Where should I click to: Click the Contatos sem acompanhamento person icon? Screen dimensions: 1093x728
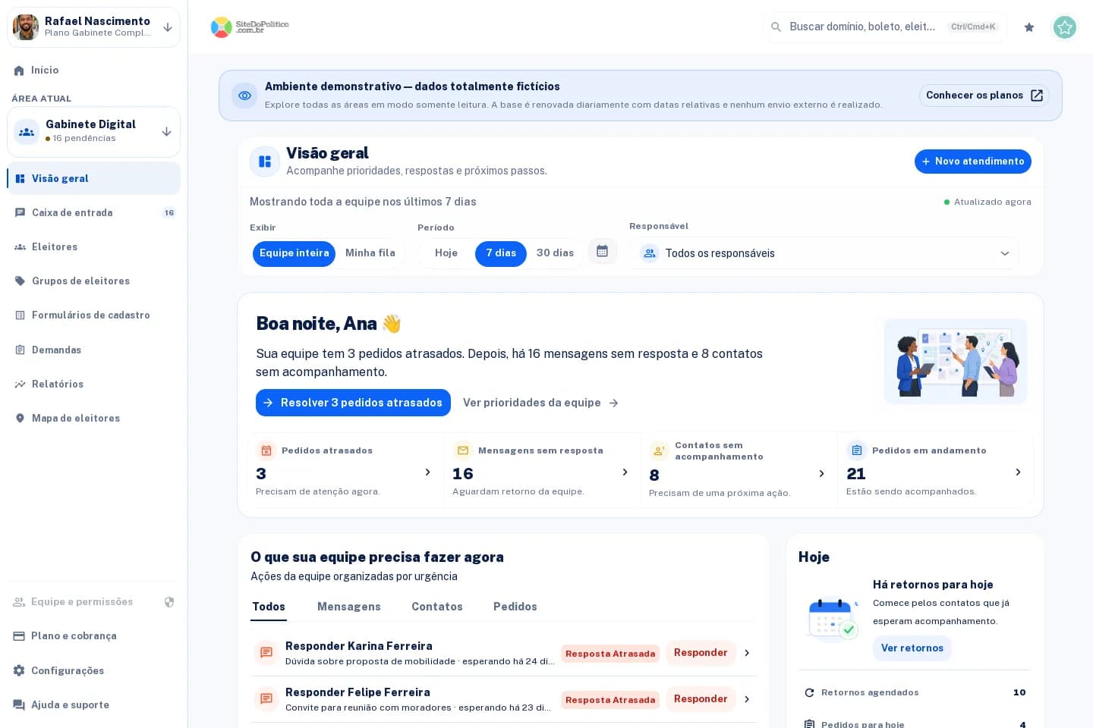[660, 450]
